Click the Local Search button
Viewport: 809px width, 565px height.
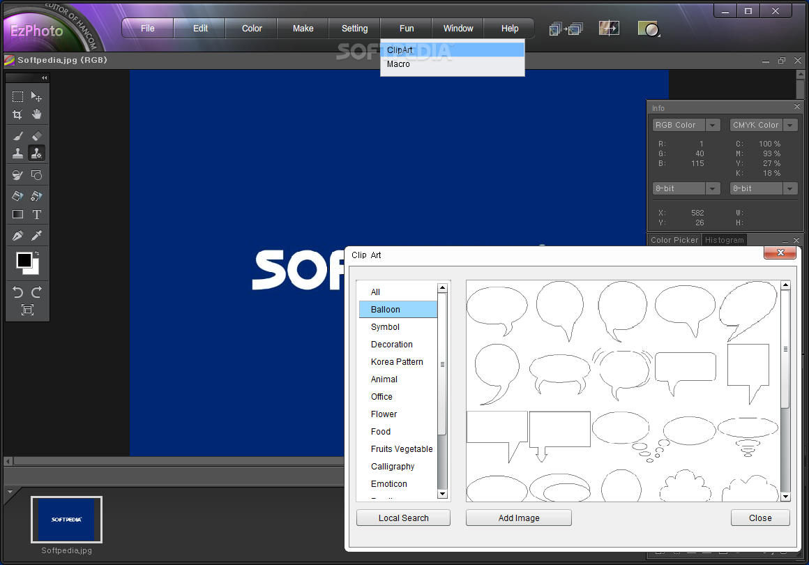pos(404,518)
